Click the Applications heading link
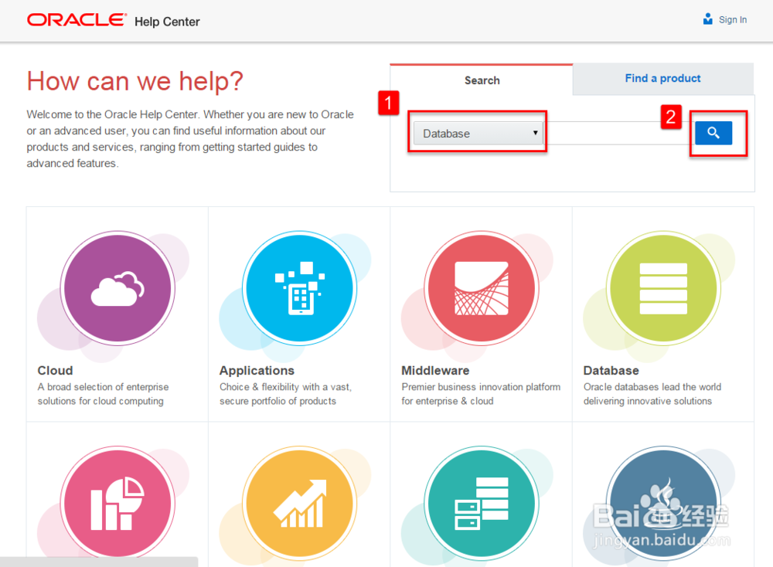Viewport: 773px width, 567px height. pyautogui.click(x=257, y=371)
